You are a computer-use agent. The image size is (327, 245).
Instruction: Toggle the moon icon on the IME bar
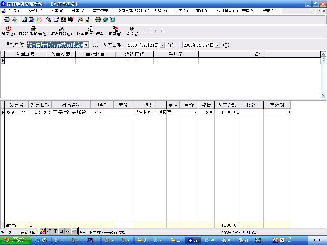point(62,231)
